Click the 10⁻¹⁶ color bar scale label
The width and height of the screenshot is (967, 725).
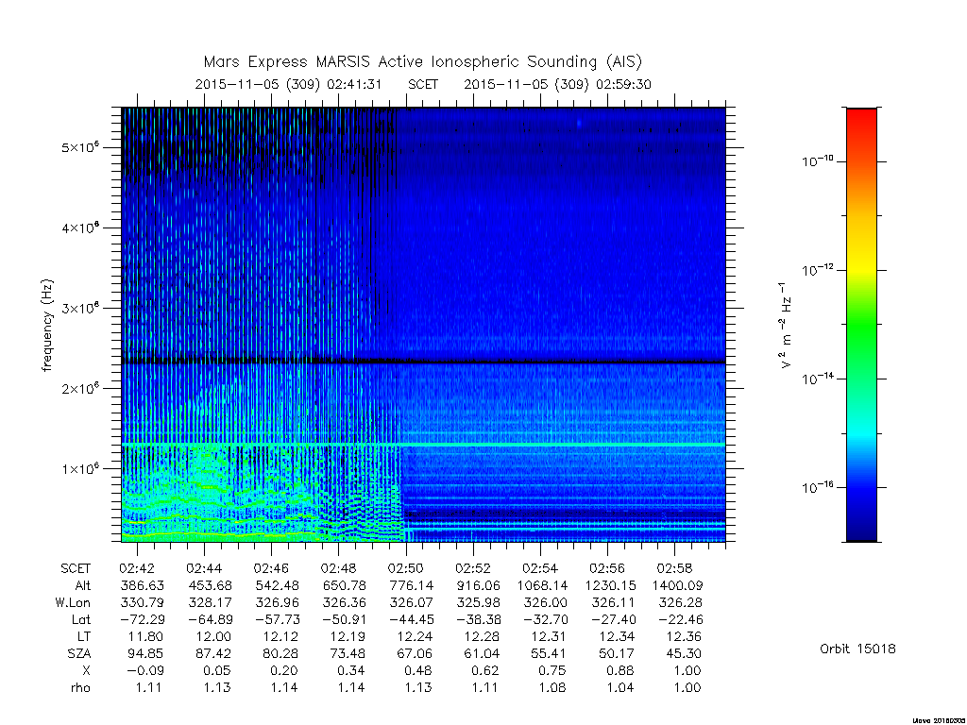[818, 487]
